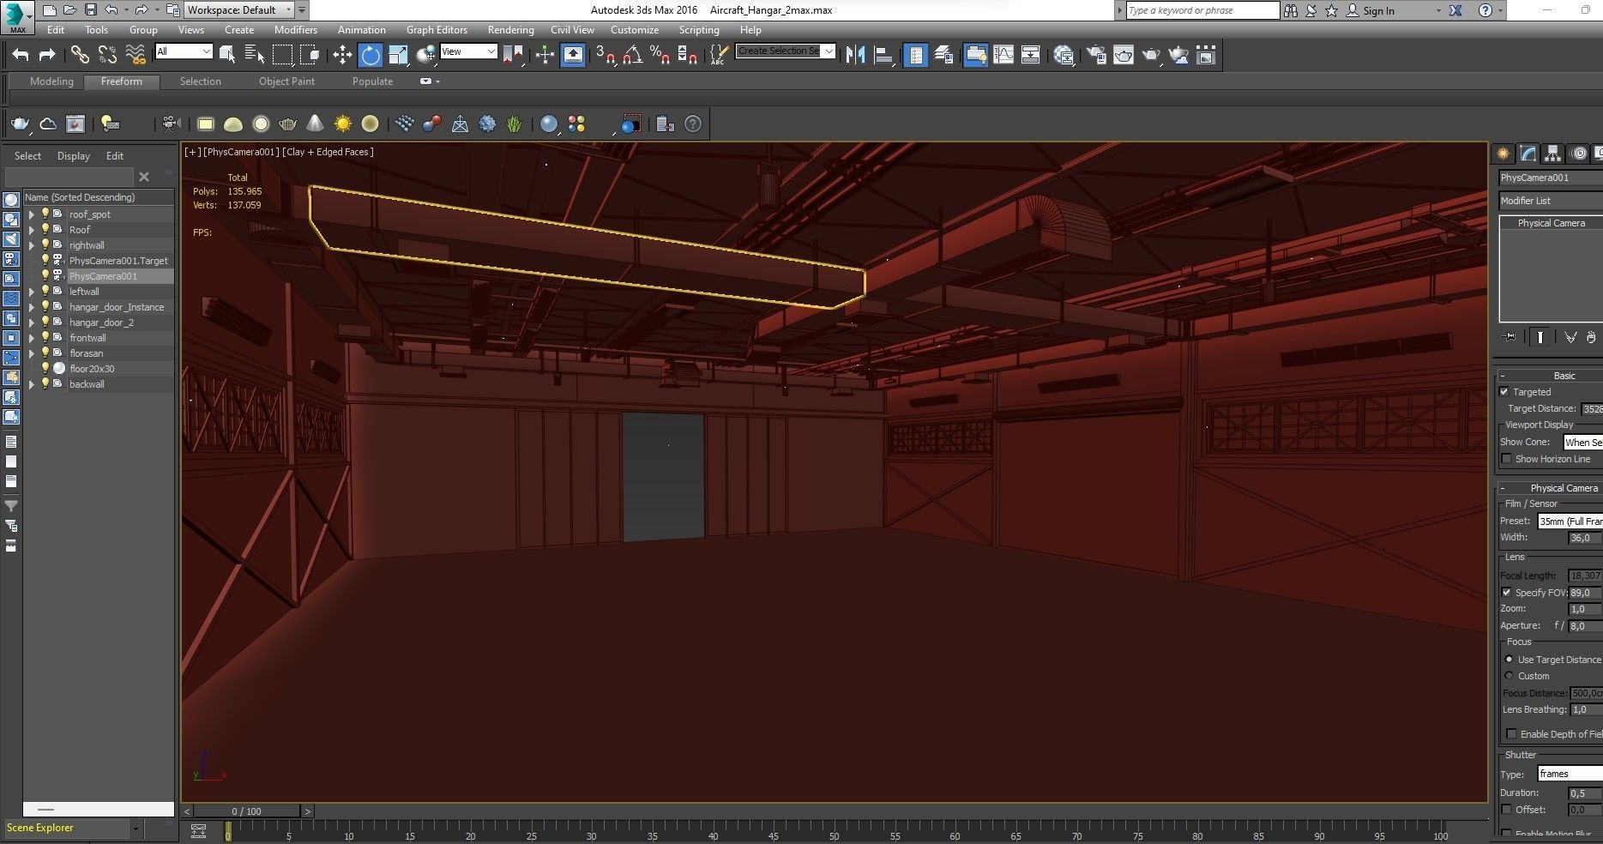Screen dimensions: 1603x844
Task: Switch to the Hierarchy command panel
Action: click(x=1552, y=154)
